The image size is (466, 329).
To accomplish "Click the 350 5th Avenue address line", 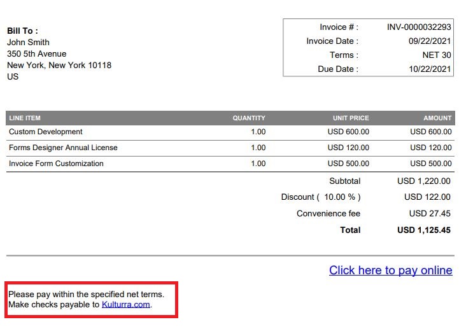I will pyautogui.click(x=36, y=53).
